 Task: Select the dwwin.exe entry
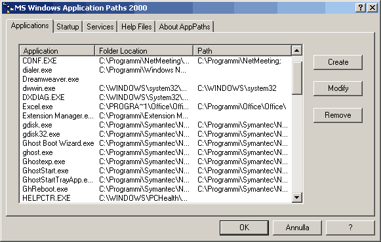39,88
